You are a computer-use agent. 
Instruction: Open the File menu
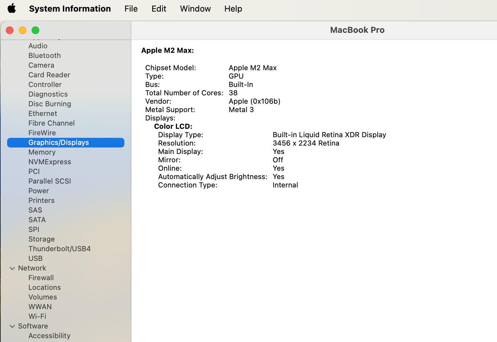click(131, 9)
